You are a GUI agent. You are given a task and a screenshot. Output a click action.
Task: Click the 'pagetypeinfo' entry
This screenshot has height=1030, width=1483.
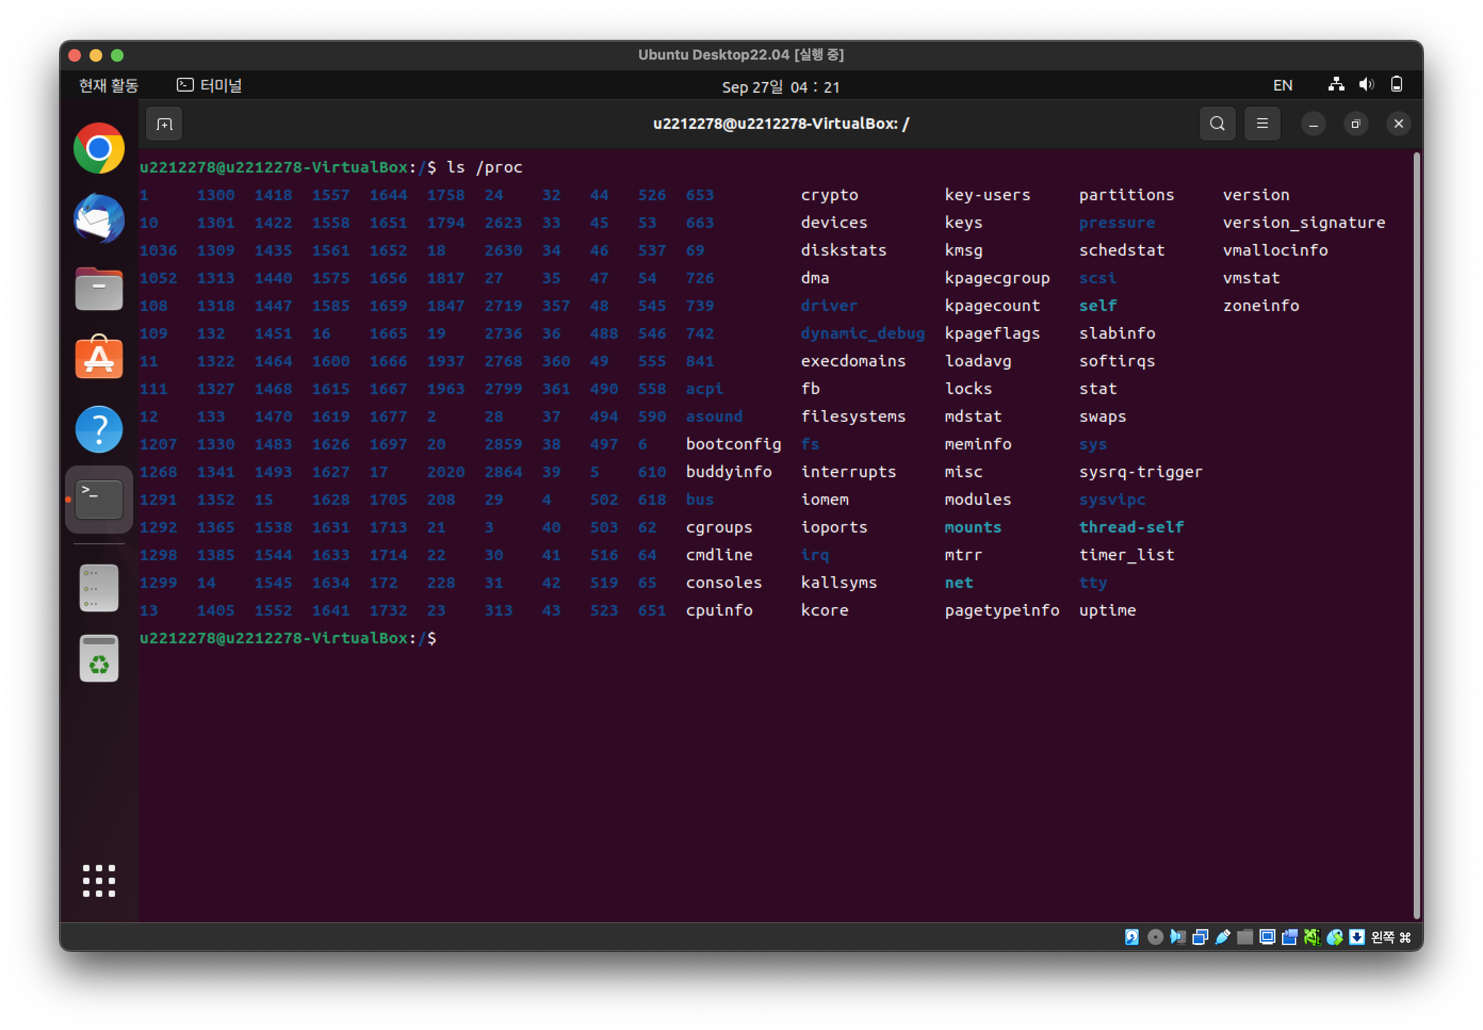click(x=1001, y=610)
